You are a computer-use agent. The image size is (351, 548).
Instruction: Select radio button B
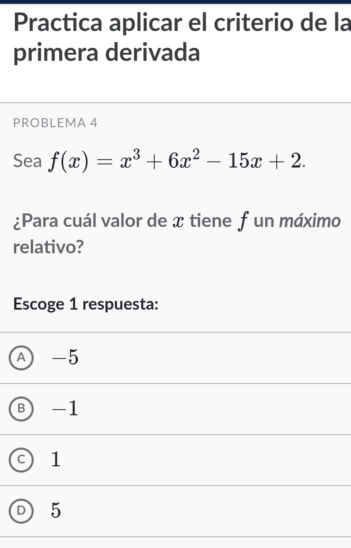click(22, 409)
